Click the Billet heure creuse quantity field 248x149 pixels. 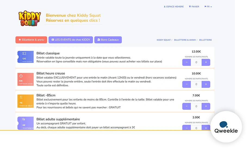pos(196,84)
